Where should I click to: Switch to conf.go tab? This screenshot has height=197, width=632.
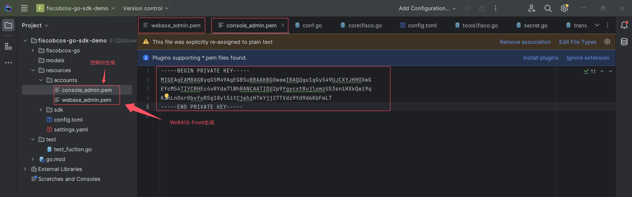click(x=309, y=25)
